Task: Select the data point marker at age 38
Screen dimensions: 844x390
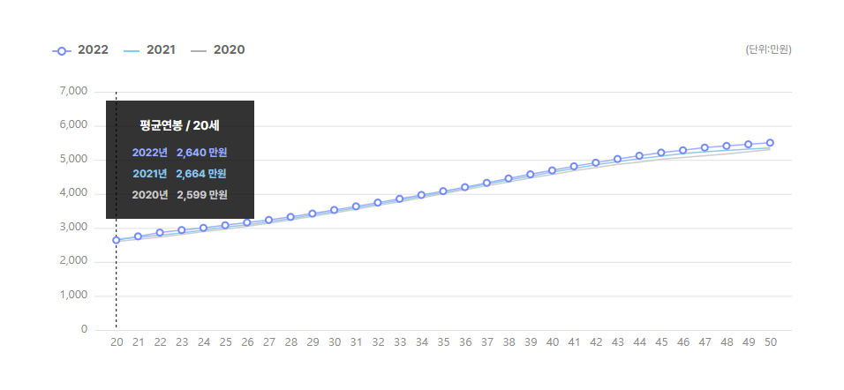Action: [x=509, y=178]
